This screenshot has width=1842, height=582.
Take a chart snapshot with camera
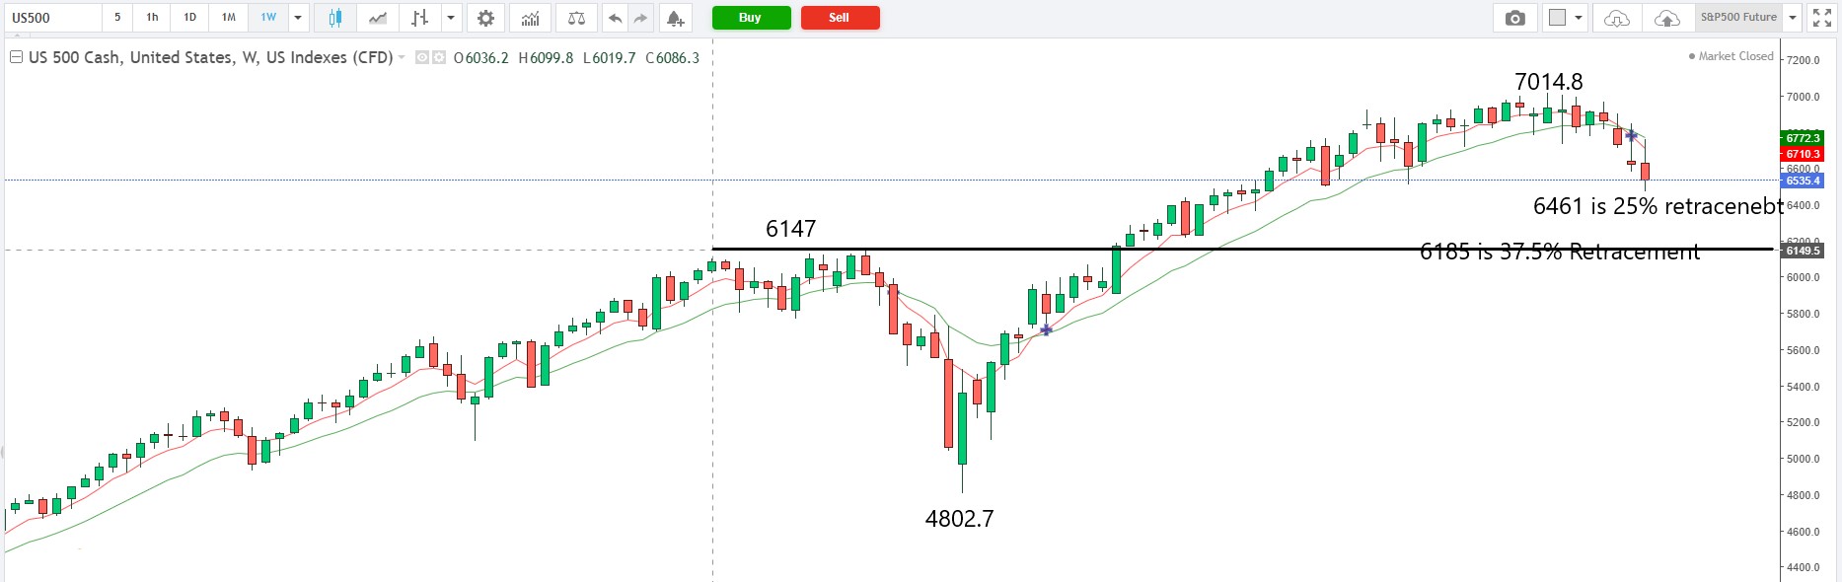1515,18
